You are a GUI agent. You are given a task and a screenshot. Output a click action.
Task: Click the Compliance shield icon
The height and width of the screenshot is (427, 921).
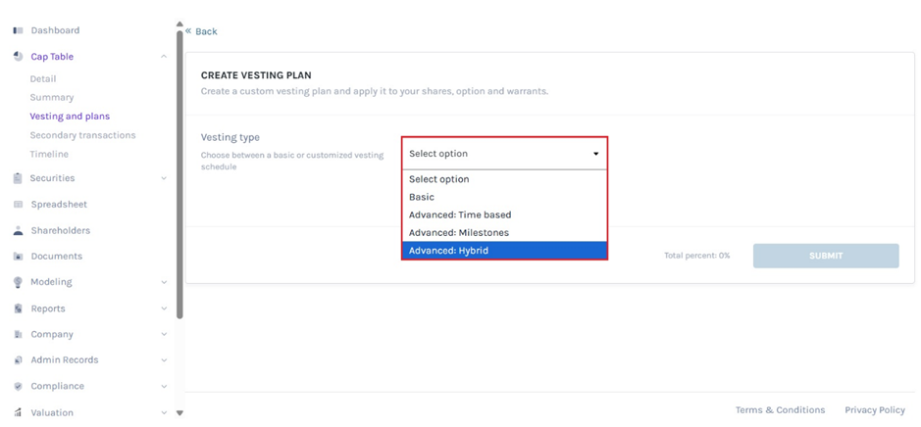point(18,386)
